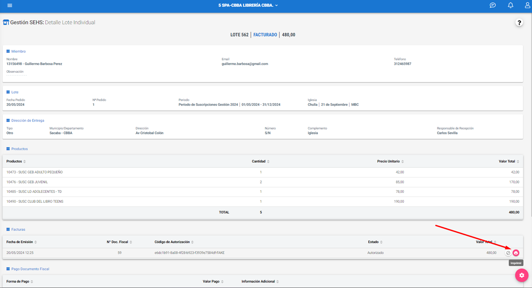Print the invoice with the pink printer icon
The height and width of the screenshot is (288, 532).
coord(516,253)
